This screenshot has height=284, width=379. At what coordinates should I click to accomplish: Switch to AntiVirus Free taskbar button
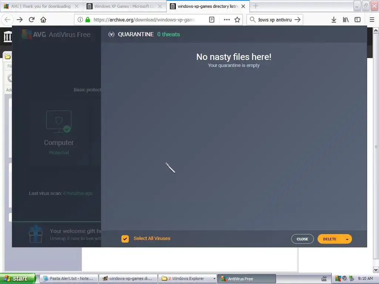click(246, 278)
